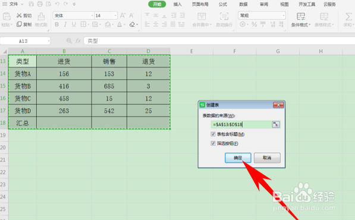
Task: Click the align right icon
Action: click(x=164, y=24)
